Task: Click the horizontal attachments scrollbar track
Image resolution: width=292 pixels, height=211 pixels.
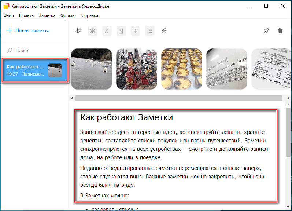Action: 178,98
